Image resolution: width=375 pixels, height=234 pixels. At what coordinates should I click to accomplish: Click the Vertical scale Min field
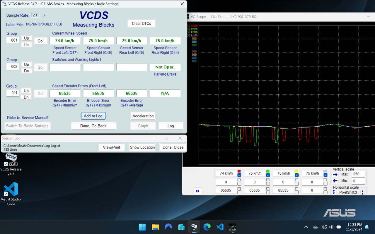pos(358,181)
